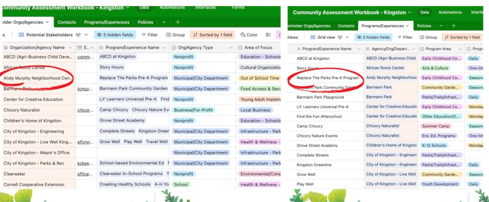Switch to the Forms tab
The height and width of the screenshot is (202, 489).
point(238,7)
